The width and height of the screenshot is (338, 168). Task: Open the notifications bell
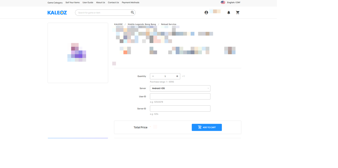point(229,12)
